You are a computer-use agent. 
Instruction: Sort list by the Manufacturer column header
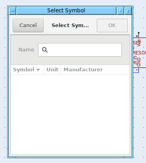pyautogui.click(x=95, y=70)
